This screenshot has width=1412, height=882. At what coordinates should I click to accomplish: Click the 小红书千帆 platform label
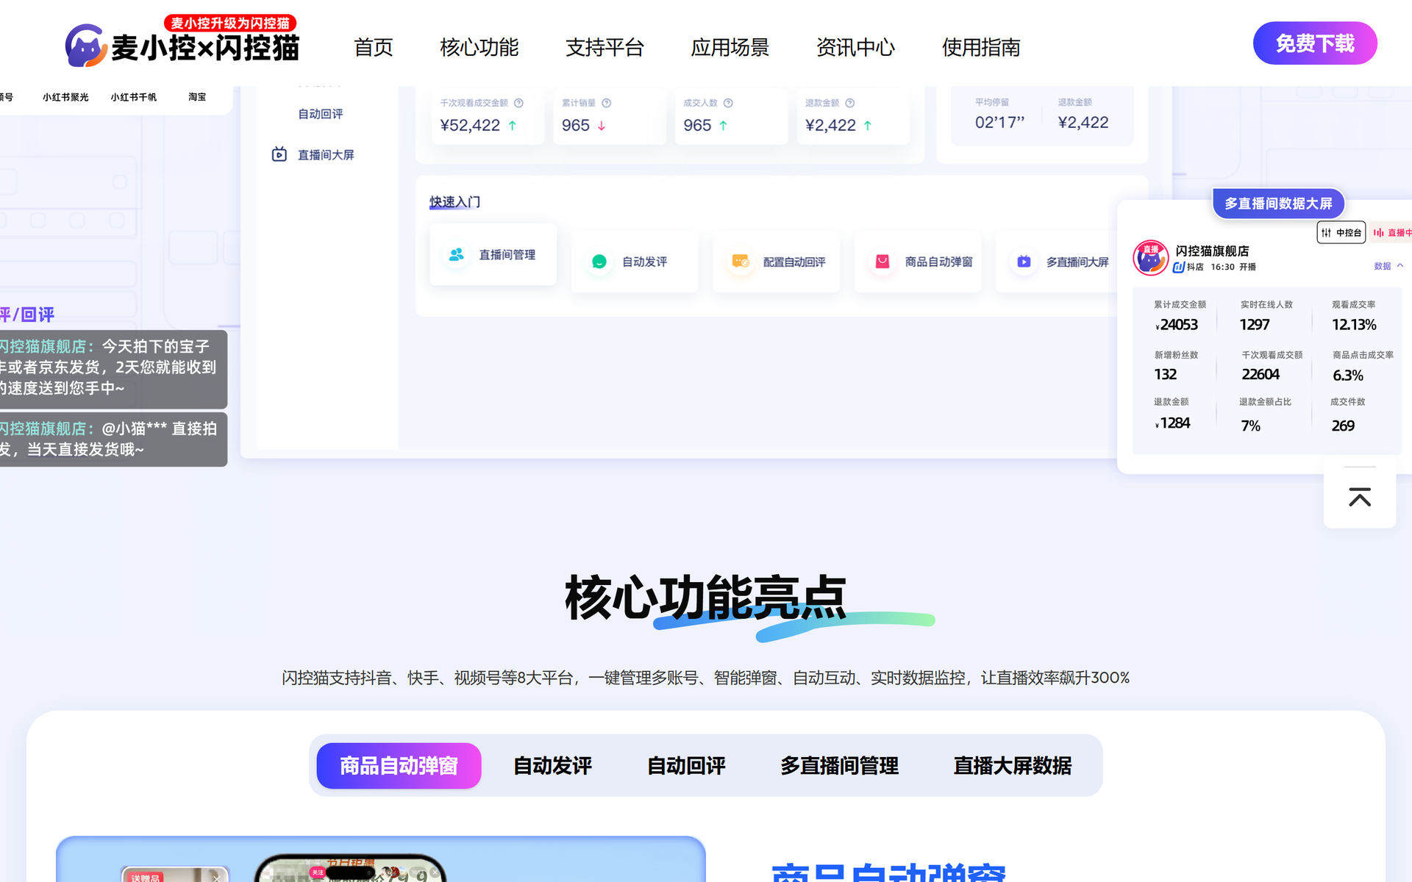(x=134, y=97)
